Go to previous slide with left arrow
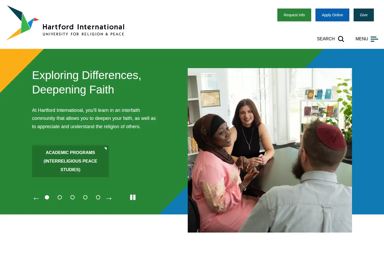 (36, 198)
